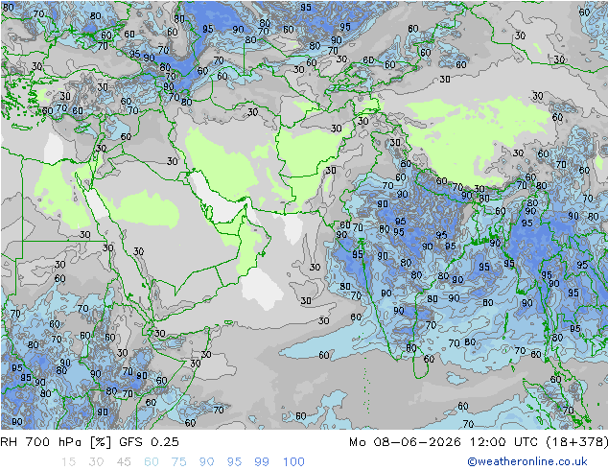Click the 30 legend value
Screen dimensions: 608x470
96,462
